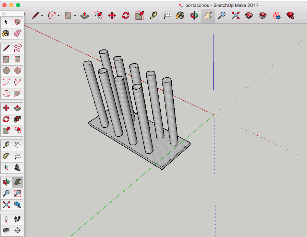The width and height of the screenshot is (307, 237).
Task: Expand the Shapes dropdown arrow beside Rectangle
Action: tap(75, 15)
